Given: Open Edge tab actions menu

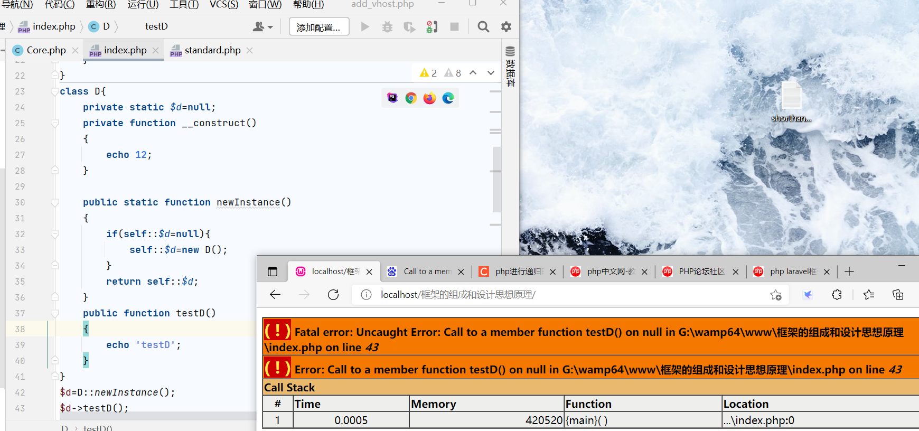Looking at the screenshot, I should tap(273, 271).
